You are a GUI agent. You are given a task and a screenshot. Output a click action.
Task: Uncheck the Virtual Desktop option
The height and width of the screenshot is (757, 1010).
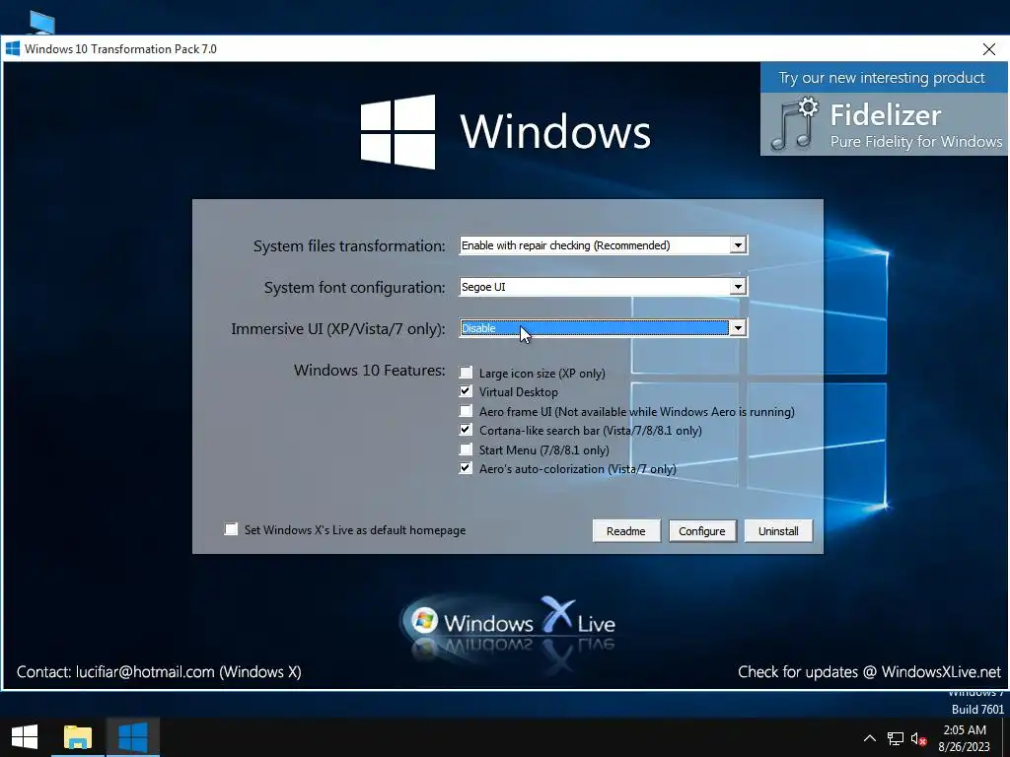[x=466, y=391]
